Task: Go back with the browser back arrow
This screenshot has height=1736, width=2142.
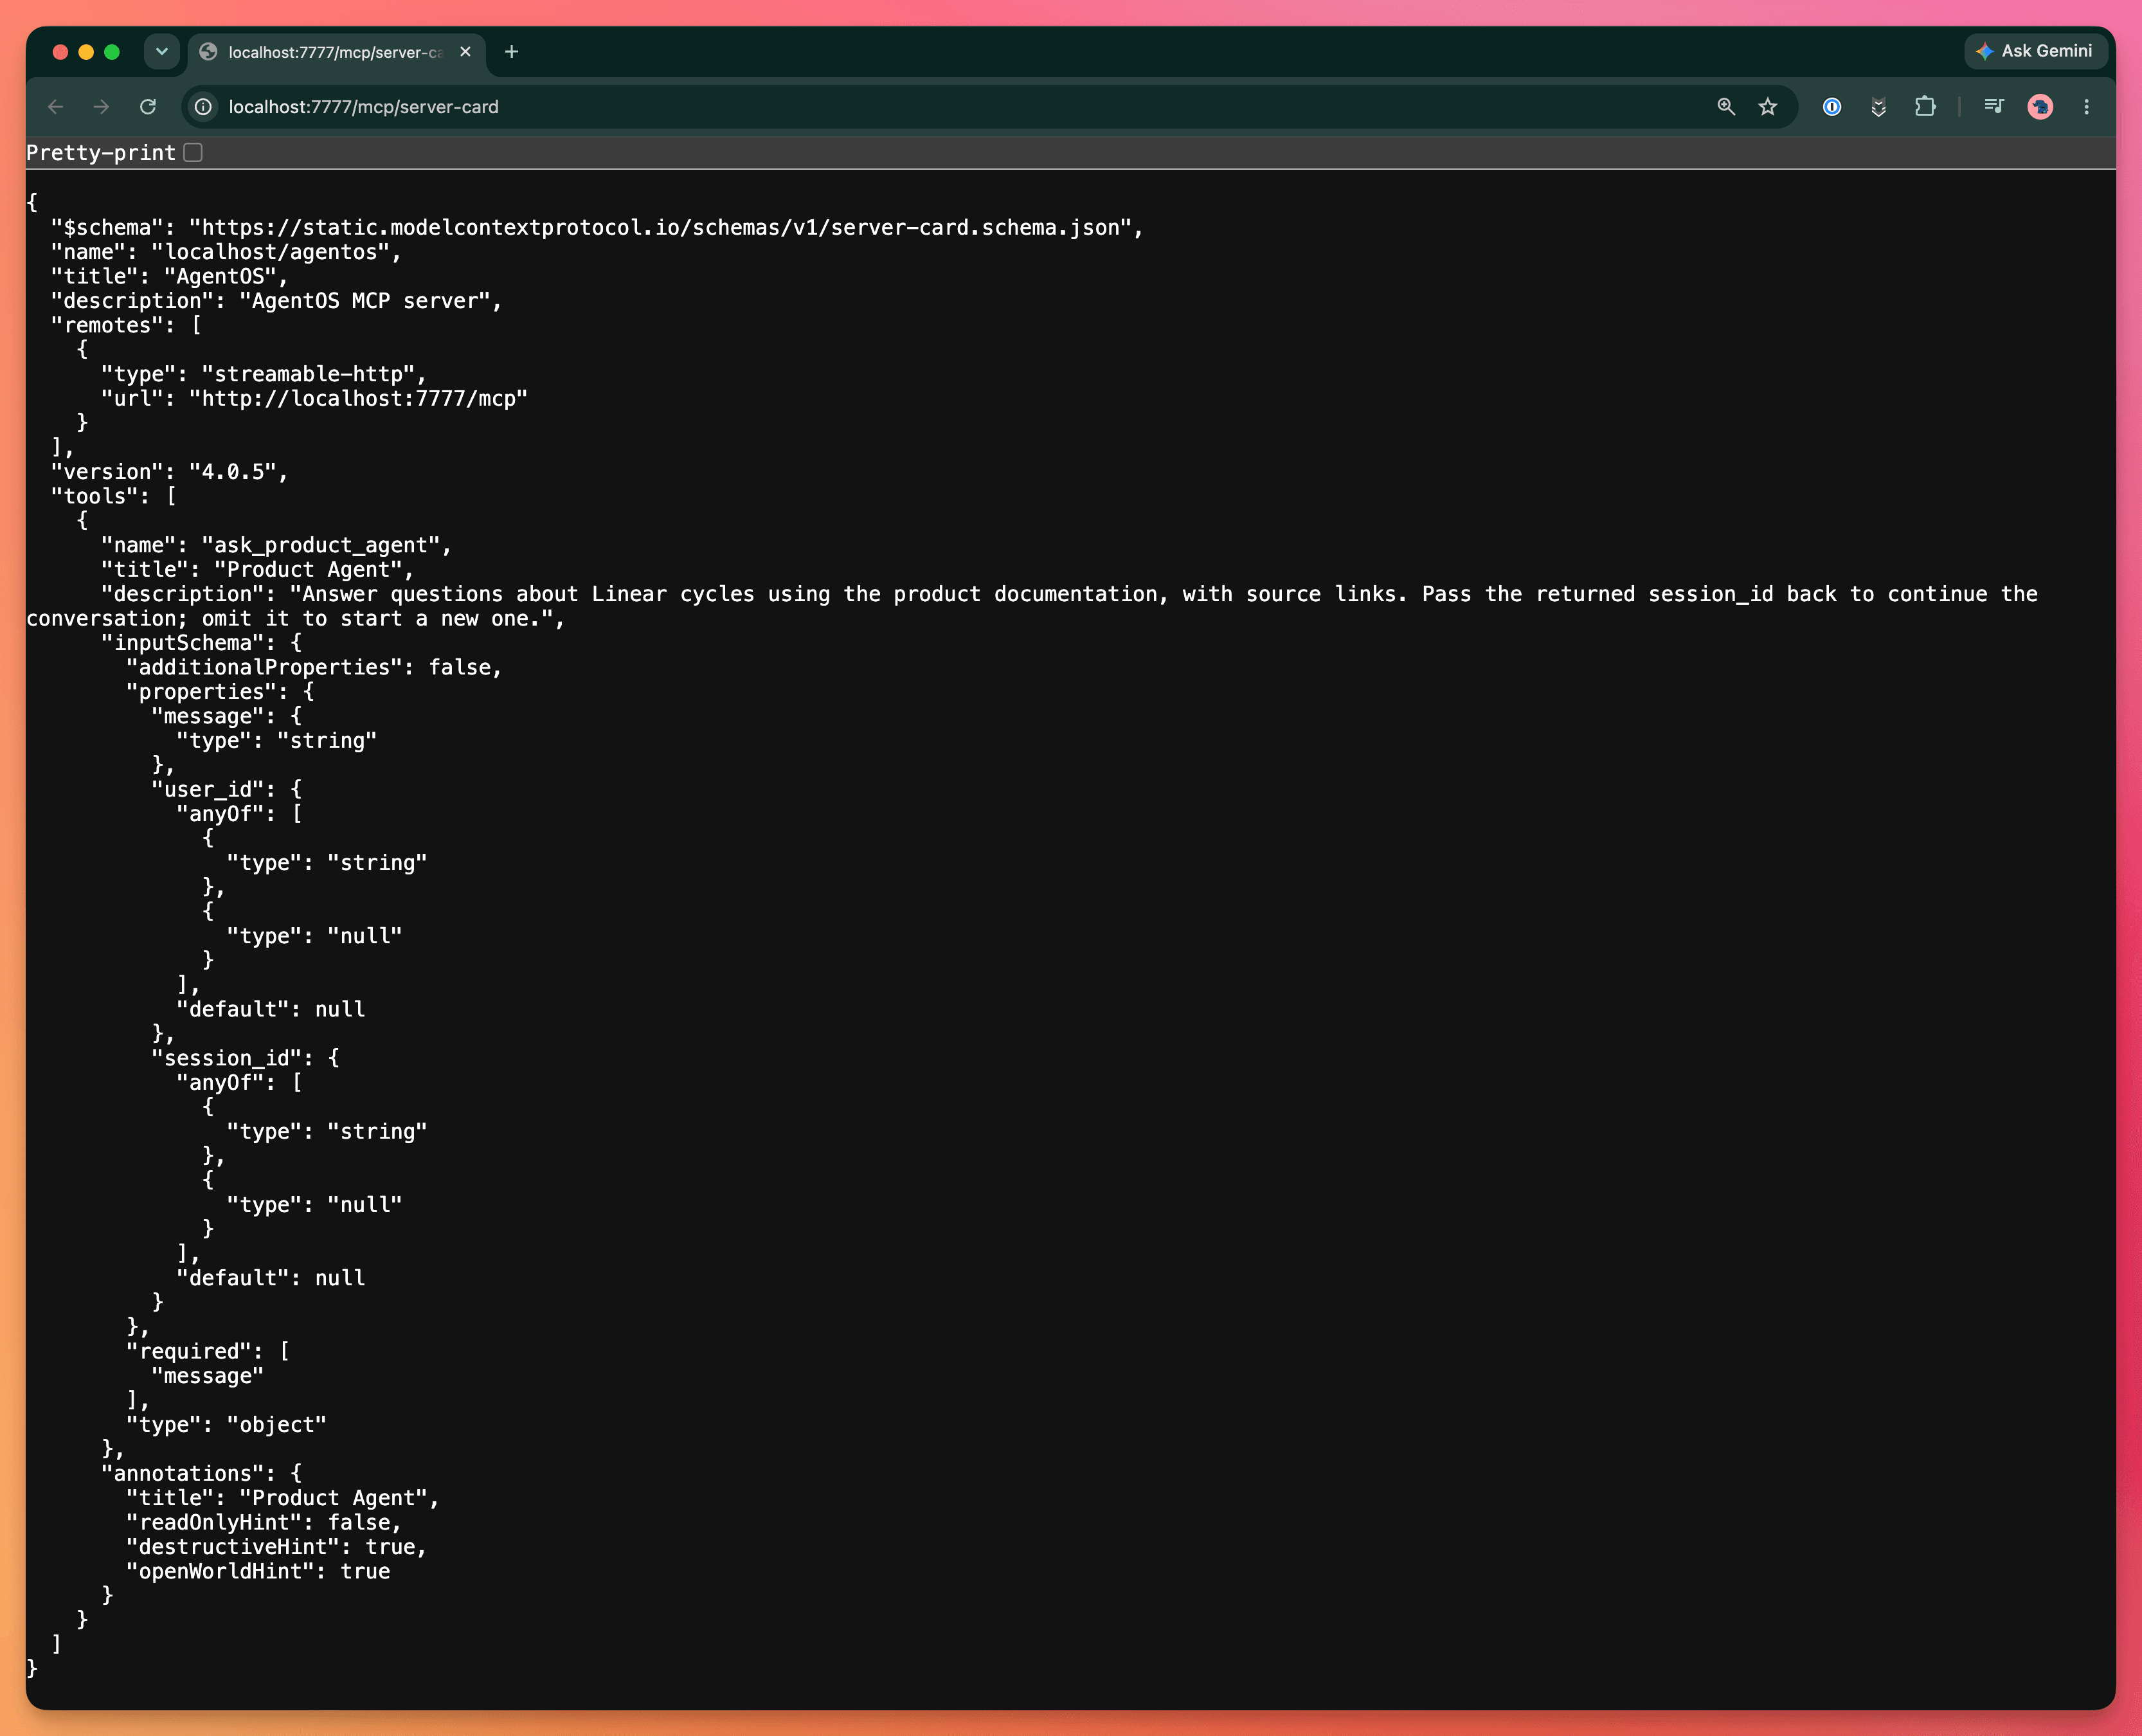Action: point(56,107)
